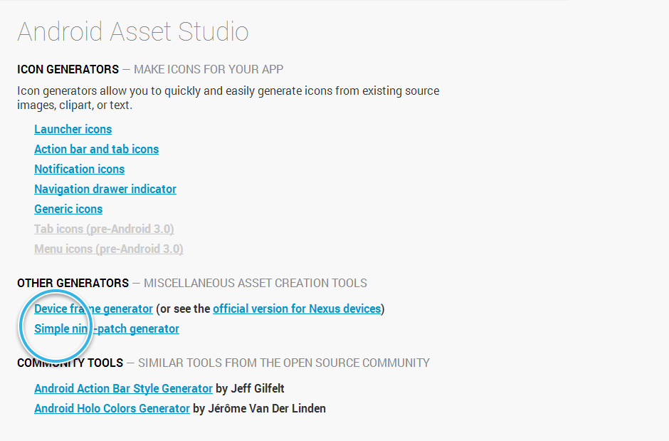Image resolution: width=669 pixels, height=441 pixels.
Task: Click the icon generators description paragraph
Action: tap(228, 98)
